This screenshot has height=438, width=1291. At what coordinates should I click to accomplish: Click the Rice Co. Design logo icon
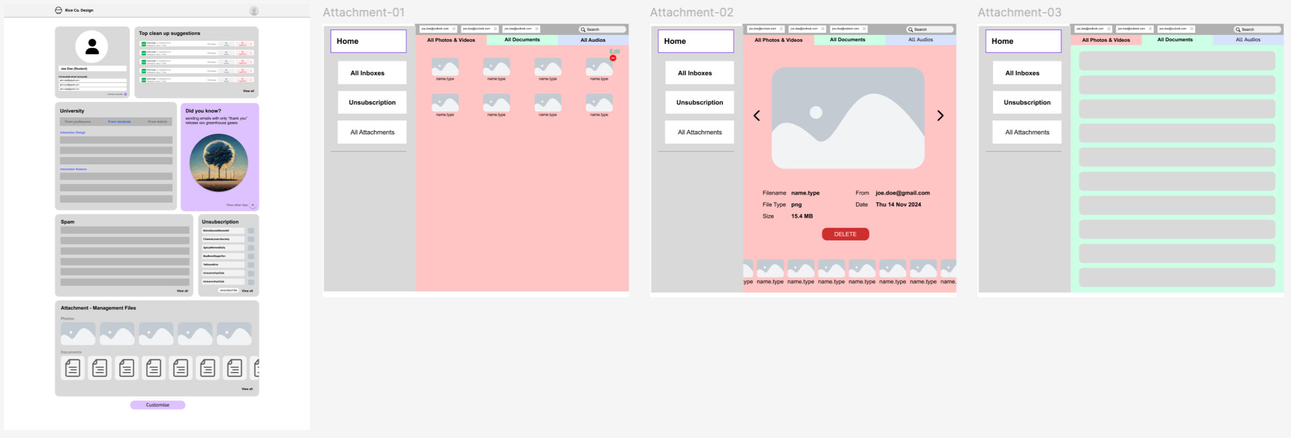[x=58, y=10]
